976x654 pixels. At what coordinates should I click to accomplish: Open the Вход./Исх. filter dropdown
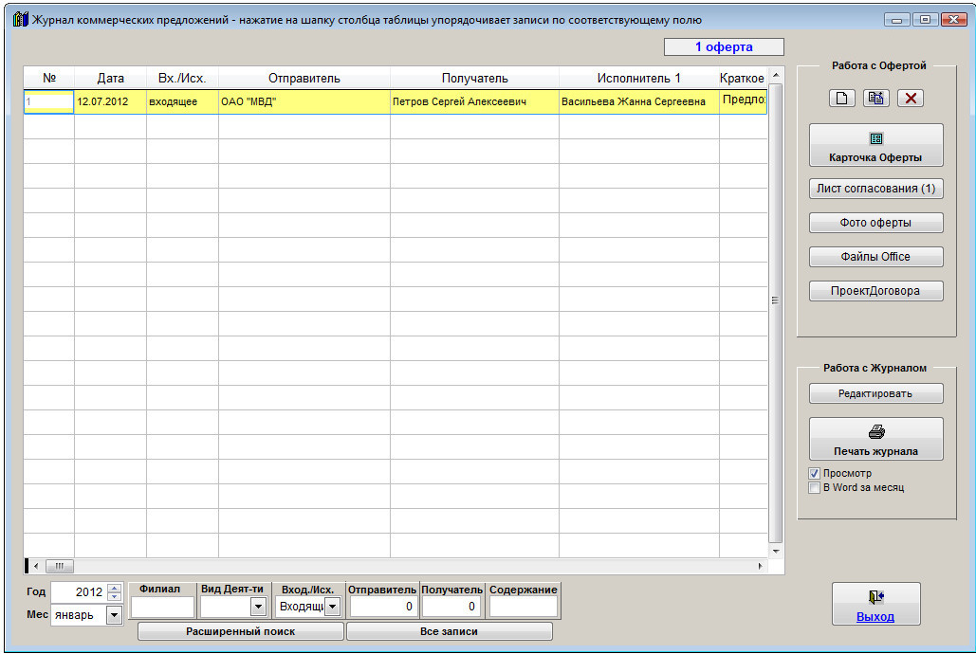coord(332,607)
